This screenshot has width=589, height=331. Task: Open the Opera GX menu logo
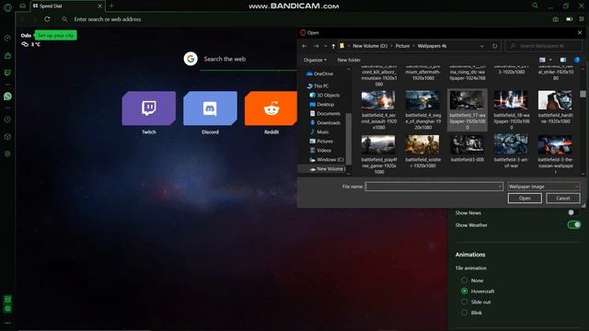[7, 7]
